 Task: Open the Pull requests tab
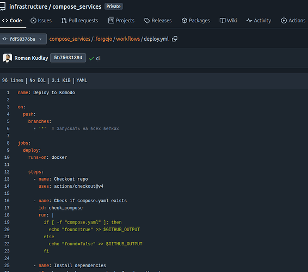click(79, 21)
